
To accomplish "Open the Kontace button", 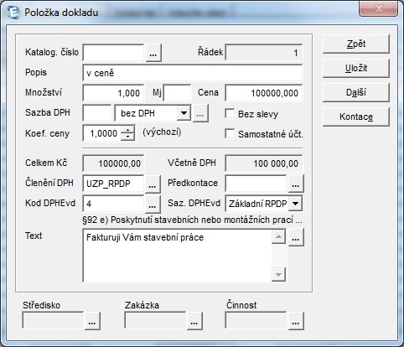I will pyautogui.click(x=356, y=117).
